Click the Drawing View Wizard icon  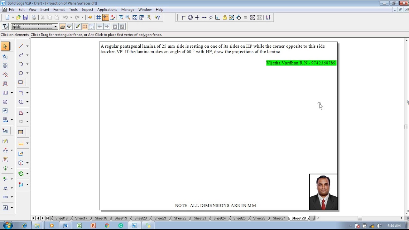[x=5, y=57]
